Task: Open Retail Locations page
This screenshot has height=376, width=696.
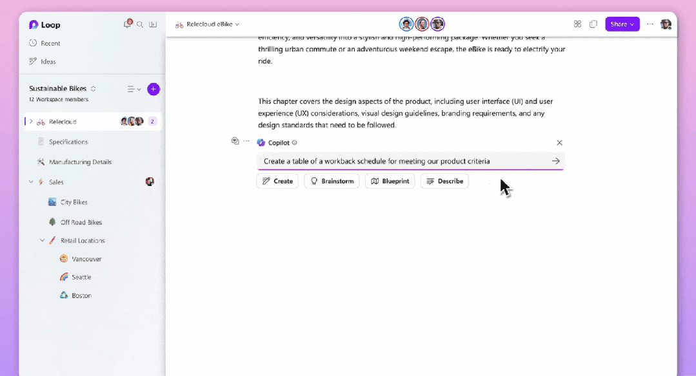Action: coord(83,241)
